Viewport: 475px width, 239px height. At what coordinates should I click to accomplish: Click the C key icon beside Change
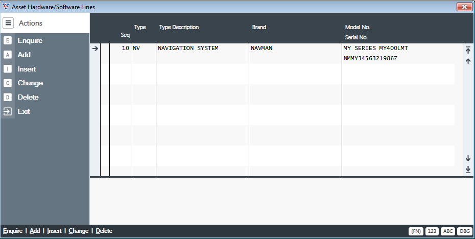[x=8, y=83]
